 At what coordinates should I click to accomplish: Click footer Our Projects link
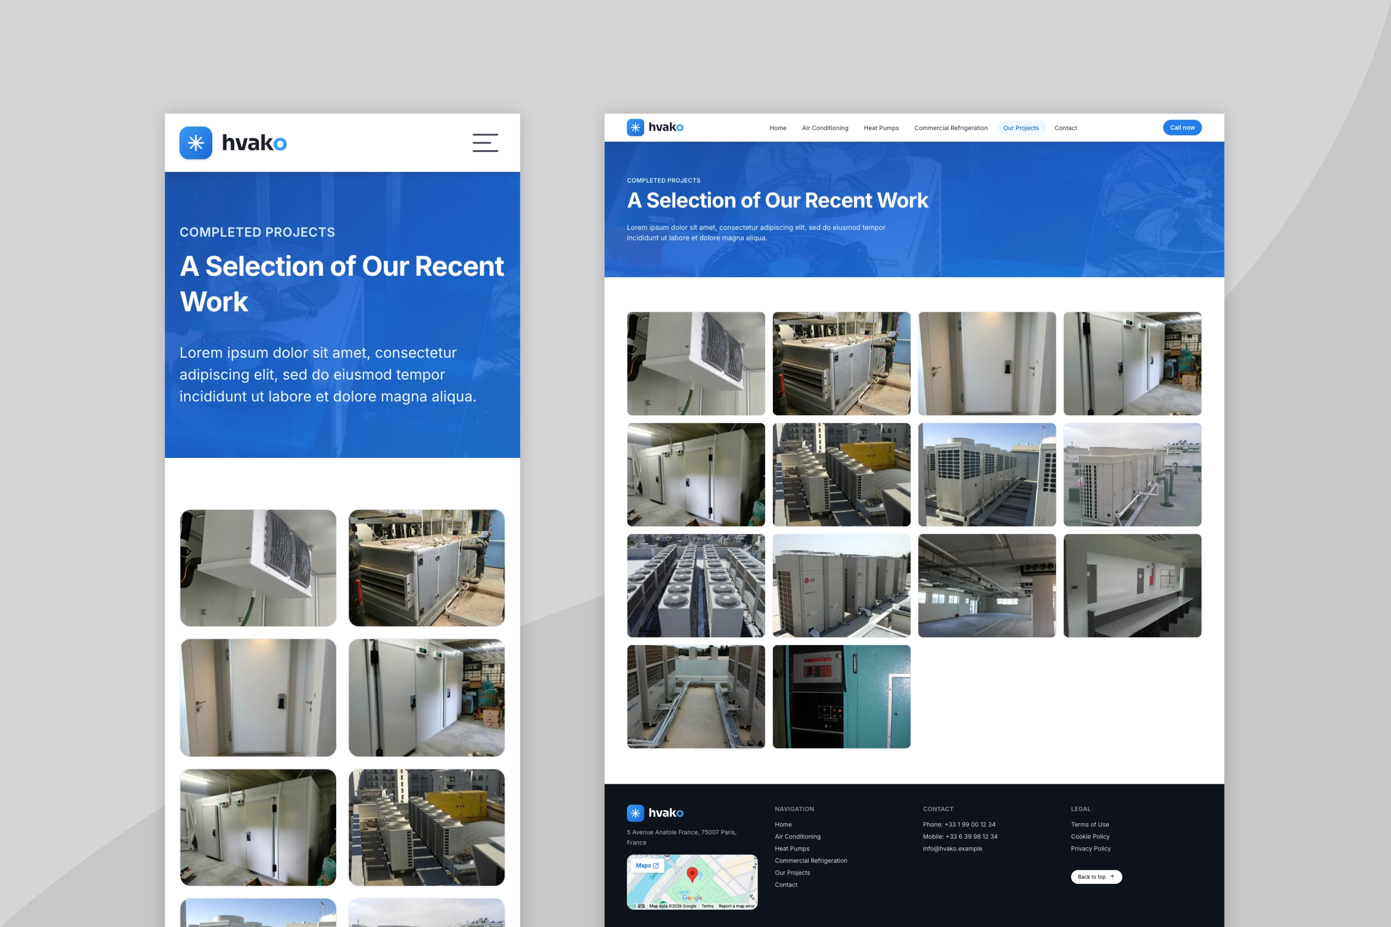792,873
